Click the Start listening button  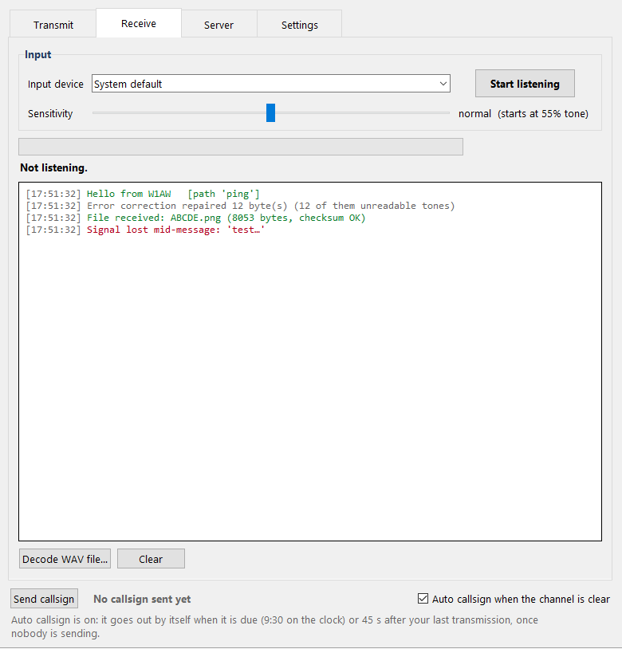pos(525,84)
